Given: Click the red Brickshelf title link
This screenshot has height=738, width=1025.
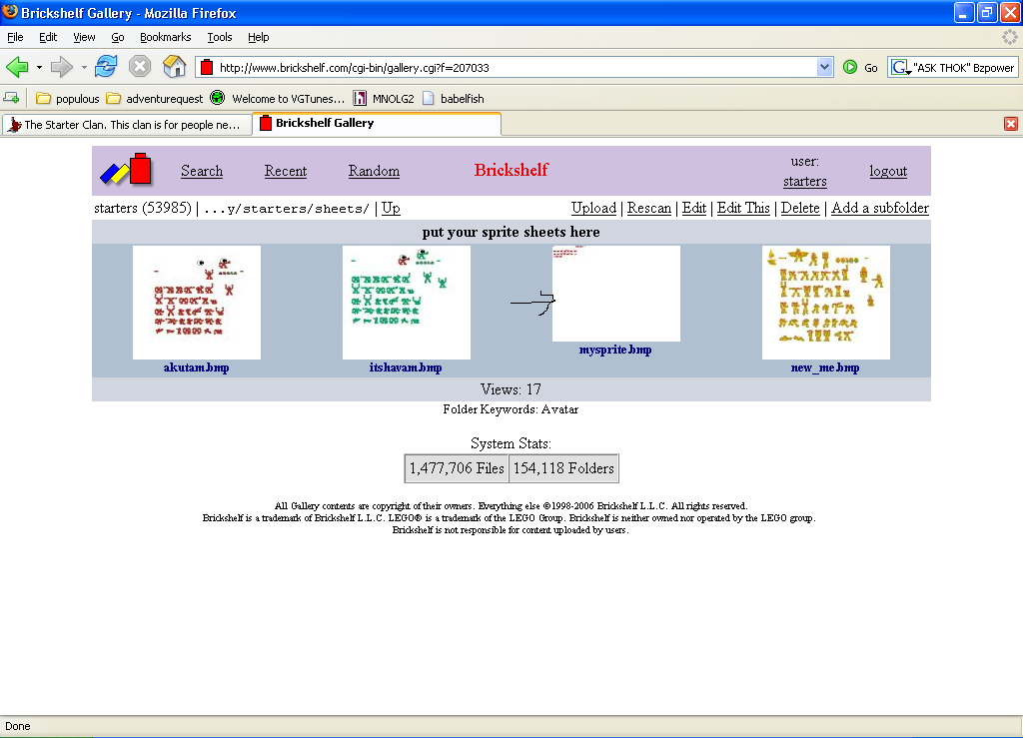Looking at the screenshot, I should click(x=512, y=170).
